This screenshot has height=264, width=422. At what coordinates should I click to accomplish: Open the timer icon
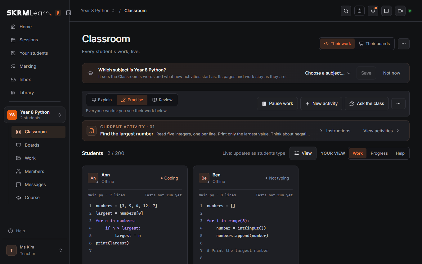[x=359, y=11]
